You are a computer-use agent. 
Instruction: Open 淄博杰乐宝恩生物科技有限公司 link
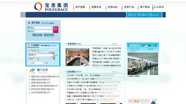[44, 86]
